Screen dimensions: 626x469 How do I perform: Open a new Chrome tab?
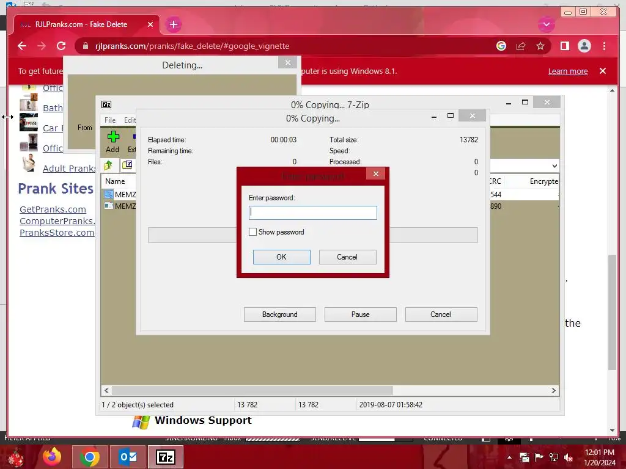tap(173, 24)
